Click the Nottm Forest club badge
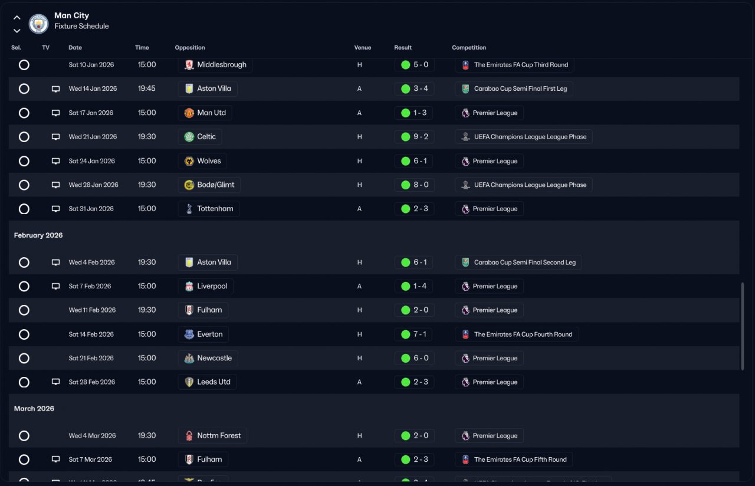 [189, 436]
